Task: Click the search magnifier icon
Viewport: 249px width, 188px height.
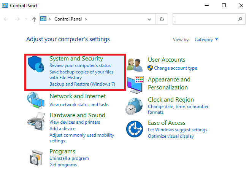Action: click(x=240, y=19)
